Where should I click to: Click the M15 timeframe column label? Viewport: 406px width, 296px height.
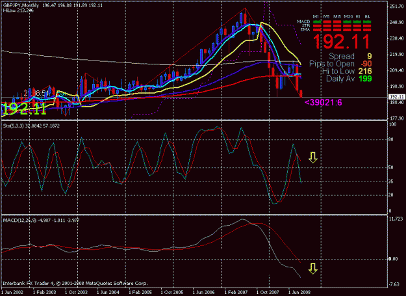(x=337, y=16)
